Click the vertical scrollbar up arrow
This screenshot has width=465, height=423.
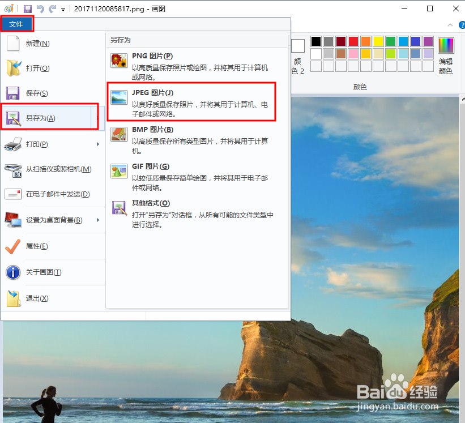pyautogui.click(x=463, y=100)
